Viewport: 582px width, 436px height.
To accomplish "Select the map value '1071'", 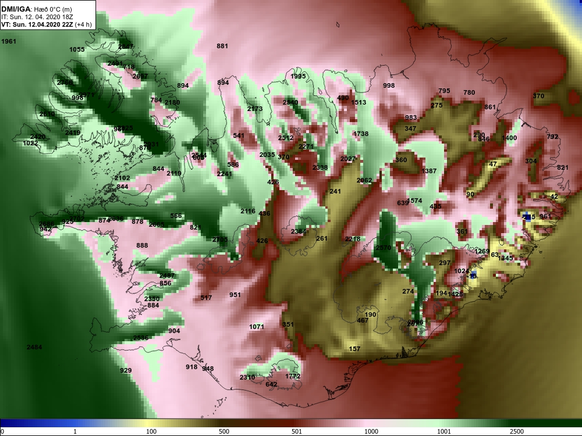I will (257, 327).
